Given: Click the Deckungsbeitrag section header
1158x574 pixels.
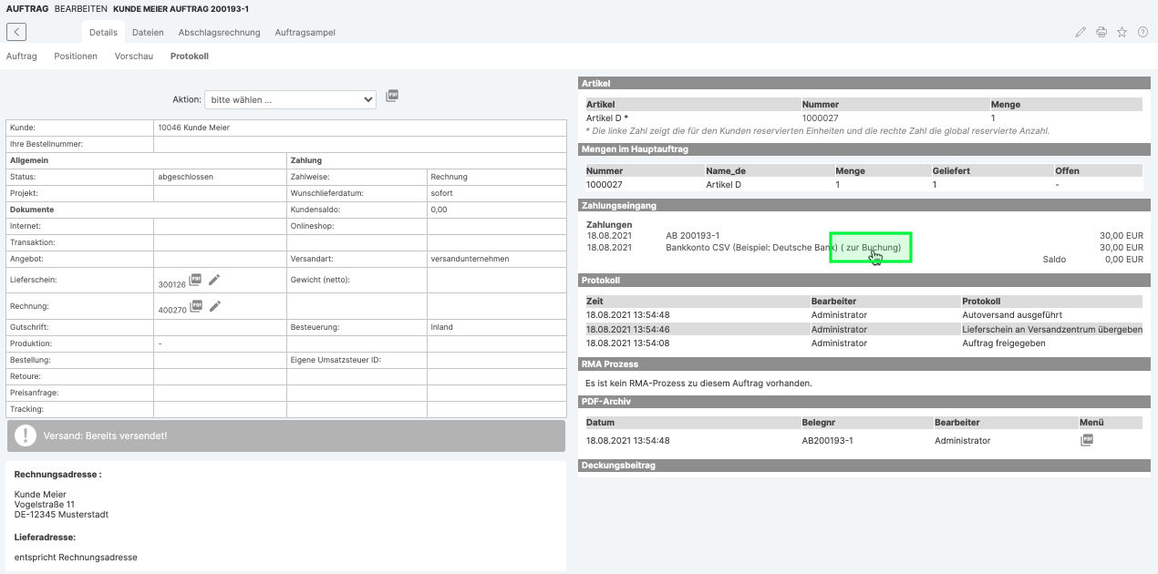Looking at the screenshot, I should 618,466.
